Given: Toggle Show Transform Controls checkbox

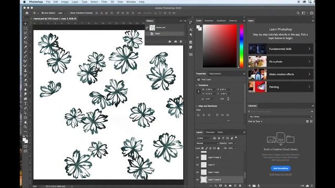Looking at the screenshot, I should (69, 13).
